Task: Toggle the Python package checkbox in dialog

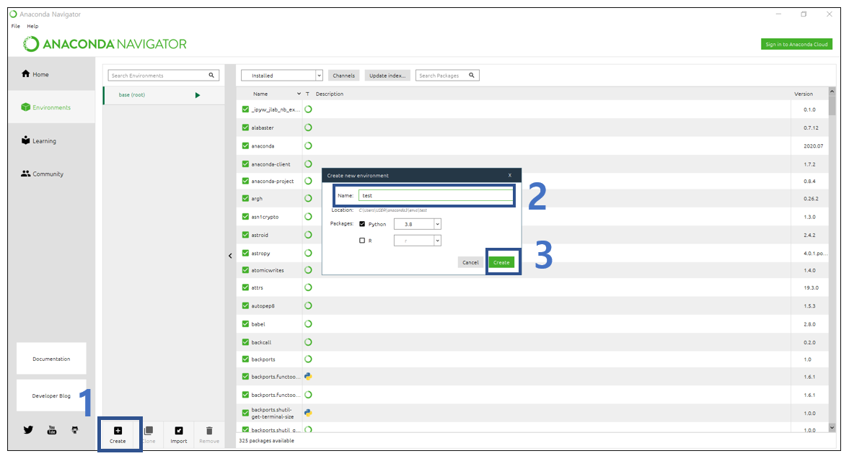Action: 362,224
